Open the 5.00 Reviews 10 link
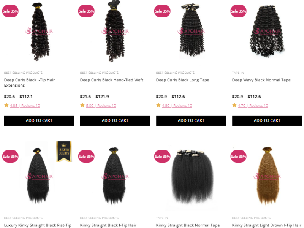The height and width of the screenshot is (228, 304). [101, 106]
